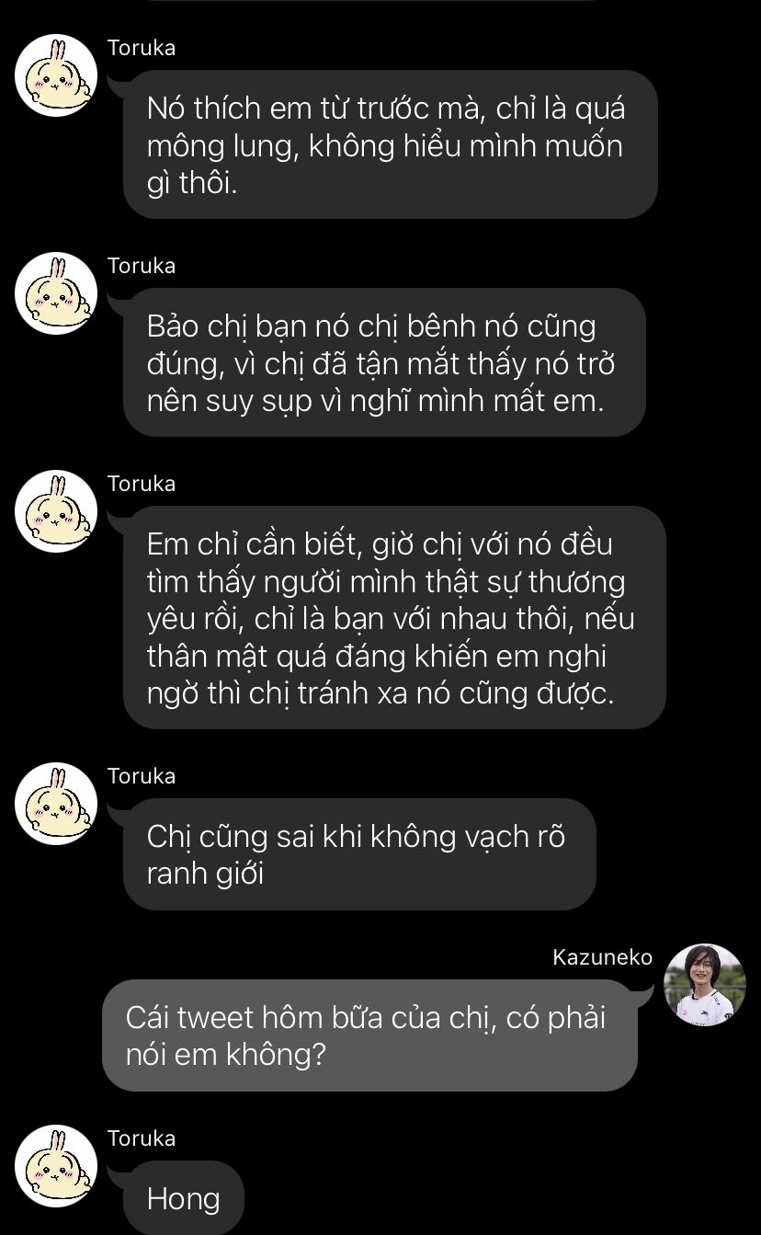Tap Toruka's bunny avatar beside 'Nó thích em' message
761x1235 pixels.
coord(56,75)
